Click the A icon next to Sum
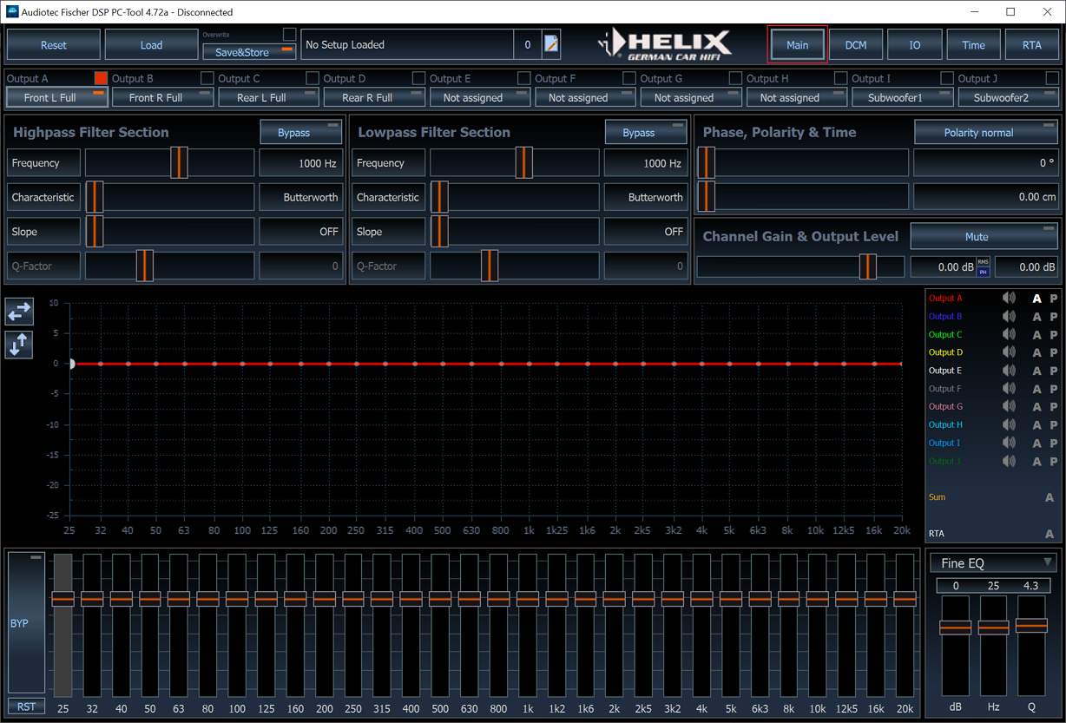Image resolution: width=1066 pixels, height=723 pixels. [1050, 497]
